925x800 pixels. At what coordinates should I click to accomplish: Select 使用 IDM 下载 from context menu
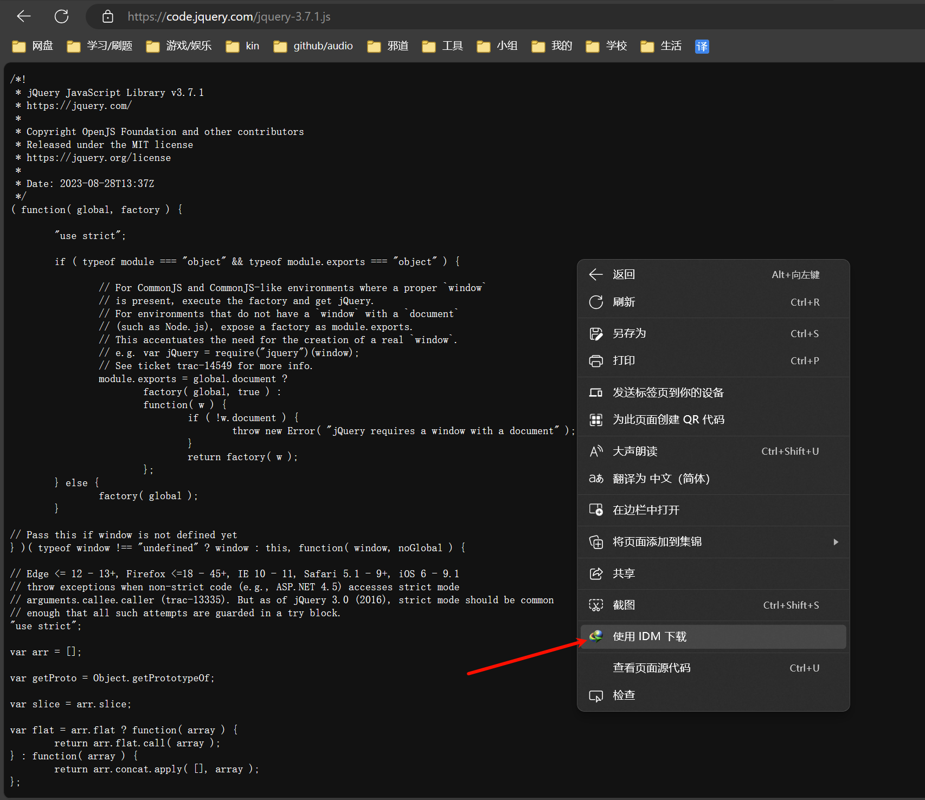650,636
